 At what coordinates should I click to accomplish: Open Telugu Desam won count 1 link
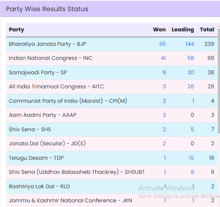pyautogui.click(x=165, y=158)
